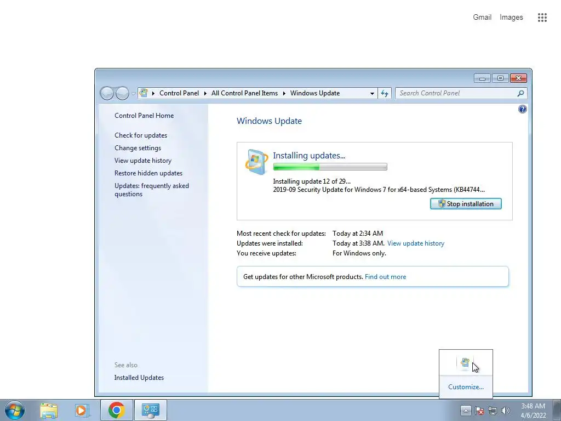The width and height of the screenshot is (561, 421).
Task: Go to Control Panel Home
Action: click(144, 116)
